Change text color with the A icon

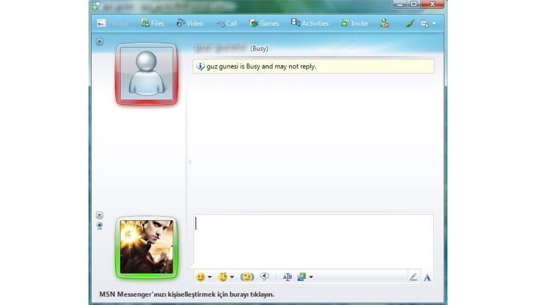tap(427, 277)
